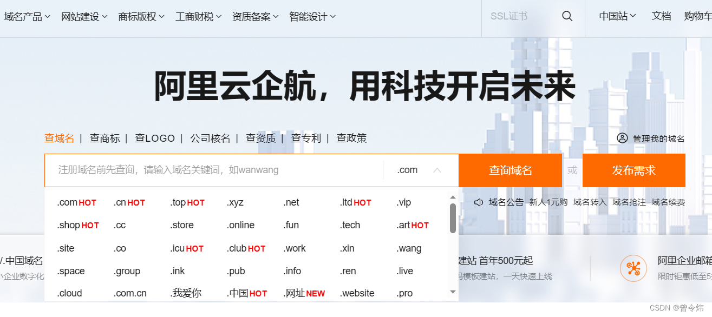Open the 域名公告 link
The image size is (712, 317).
click(506, 202)
